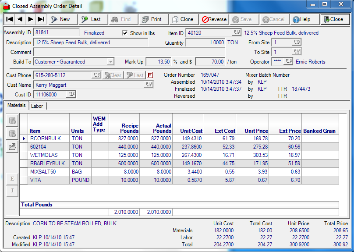Screen dimensions: 354x252
Task: Click the red F icon near Cust Phone
Action: pyautogui.click(x=150, y=75)
